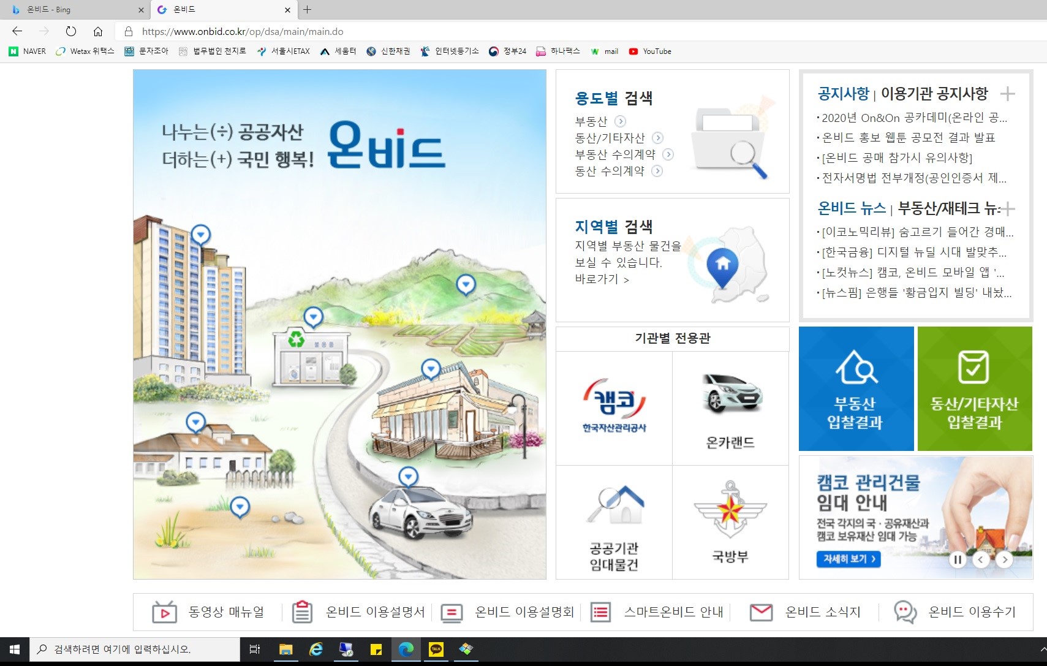Click the 온비드 이용설명회 monitor icon
This screenshot has height=666, width=1047.
(x=452, y=612)
